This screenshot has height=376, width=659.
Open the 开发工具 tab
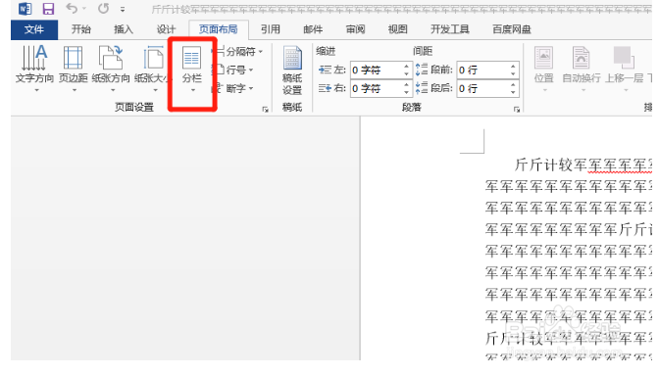[450, 29]
